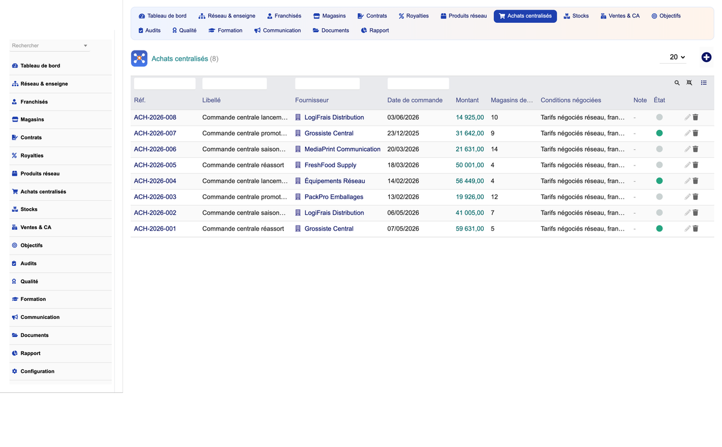
Task: Toggle État status dot for ACH-2026-002
Action: click(659, 213)
